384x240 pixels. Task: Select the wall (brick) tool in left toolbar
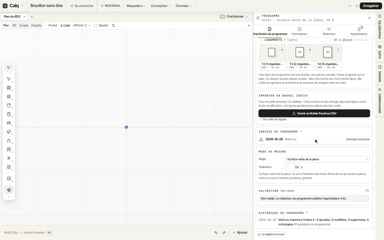tap(9, 88)
